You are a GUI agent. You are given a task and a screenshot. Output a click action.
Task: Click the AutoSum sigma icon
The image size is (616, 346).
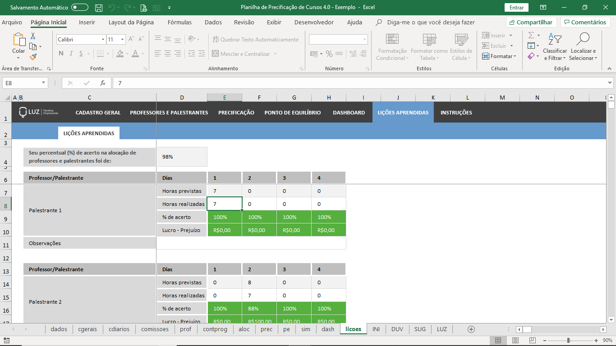pyautogui.click(x=531, y=35)
